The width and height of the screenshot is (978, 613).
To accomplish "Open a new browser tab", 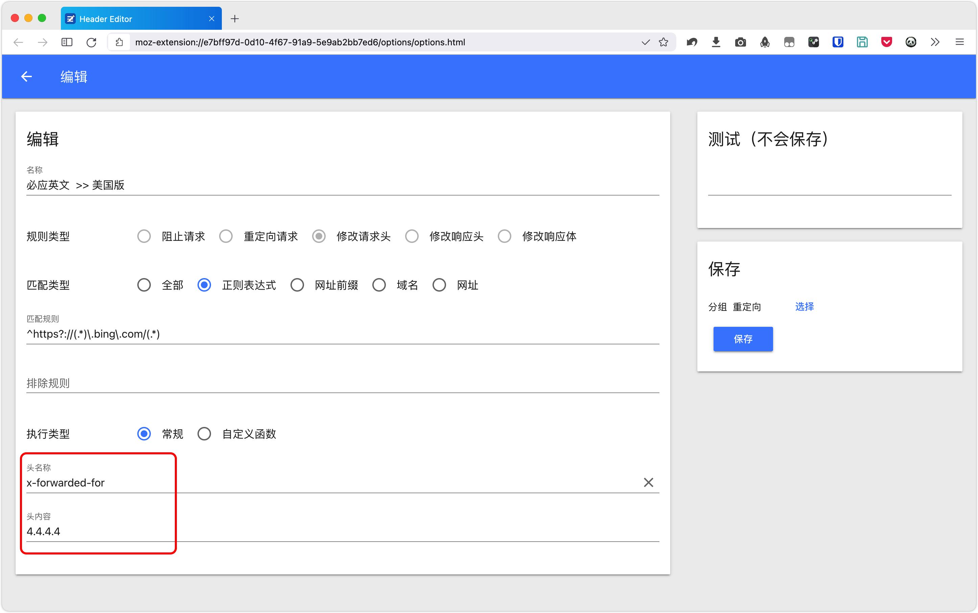I will click(235, 19).
